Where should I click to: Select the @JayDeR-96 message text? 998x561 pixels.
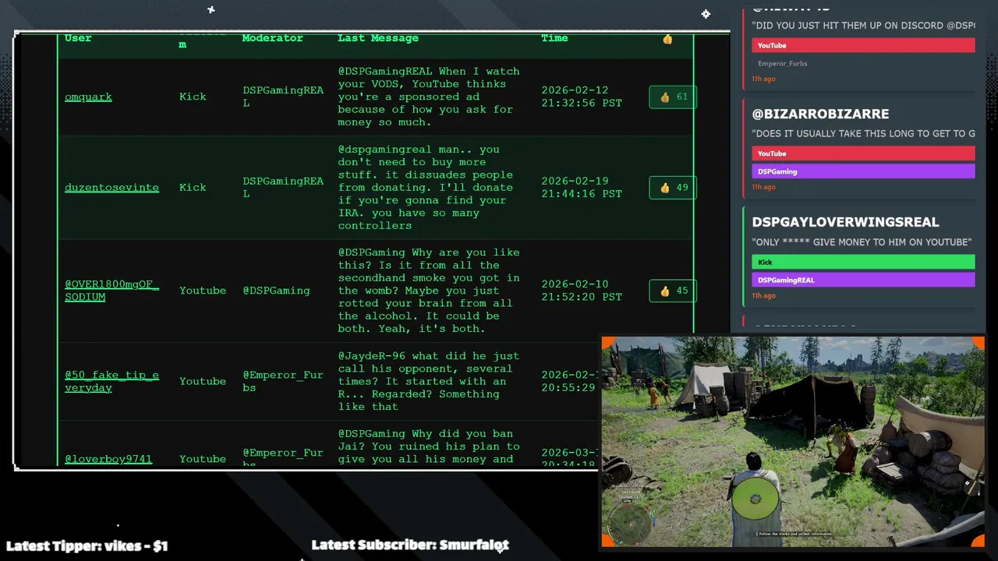[x=426, y=381]
